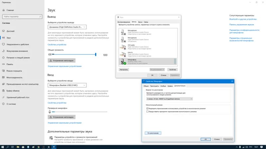Open taskbar search
The width and height of the screenshot is (266, 149).
tap(7, 147)
